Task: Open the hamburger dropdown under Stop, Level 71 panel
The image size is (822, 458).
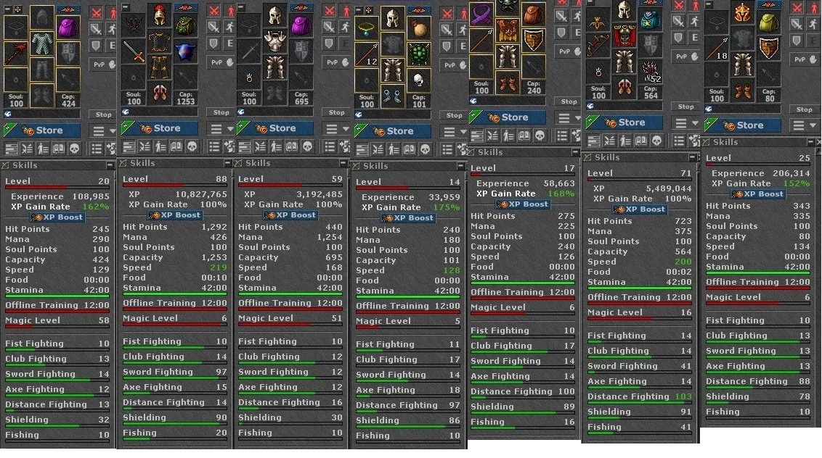Action: (686, 123)
